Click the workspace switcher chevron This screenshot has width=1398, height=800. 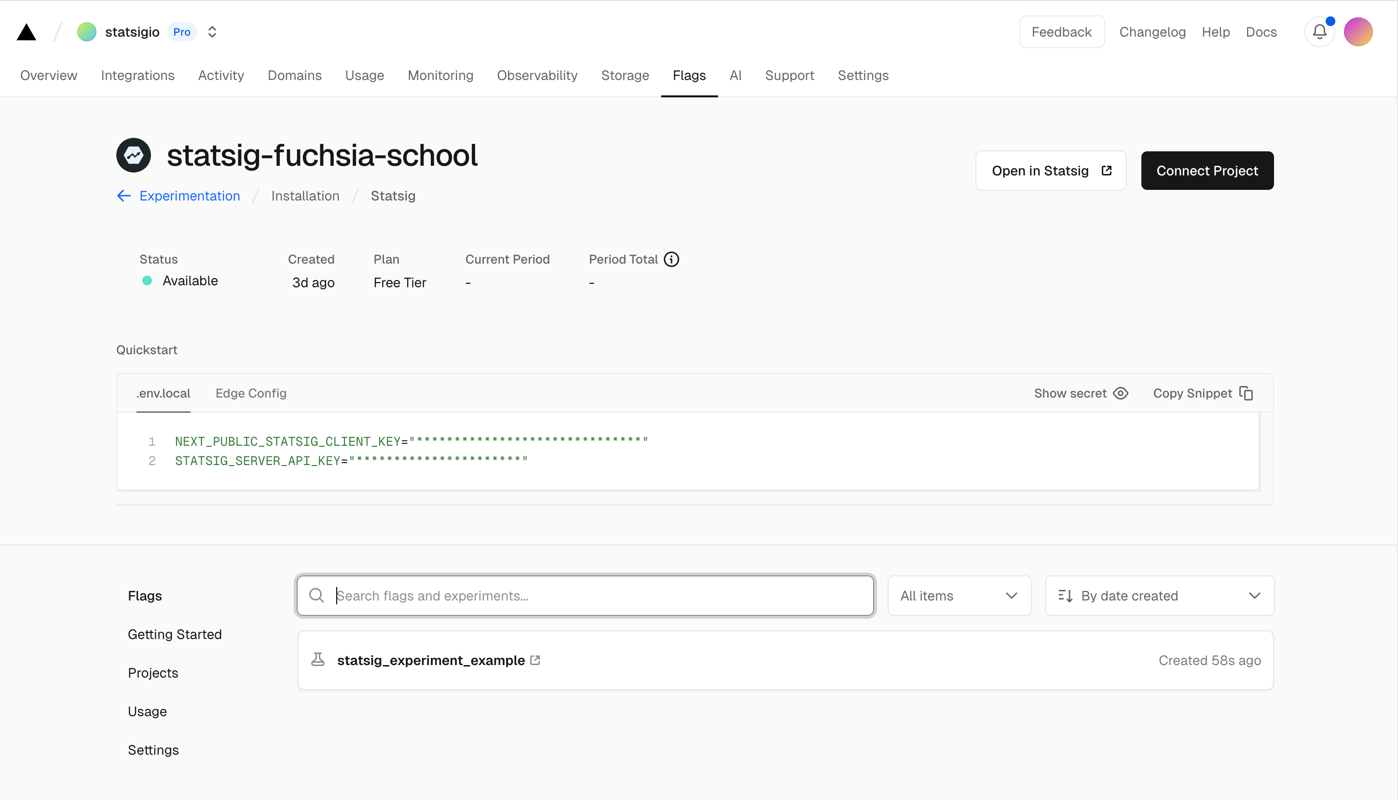coord(212,32)
